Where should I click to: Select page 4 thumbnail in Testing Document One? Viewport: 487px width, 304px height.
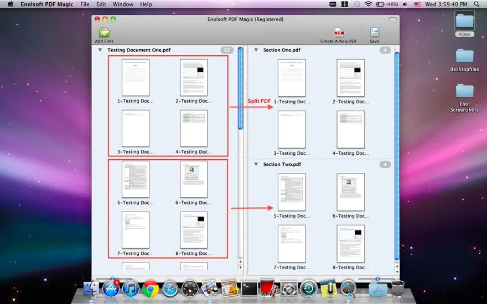click(x=194, y=128)
